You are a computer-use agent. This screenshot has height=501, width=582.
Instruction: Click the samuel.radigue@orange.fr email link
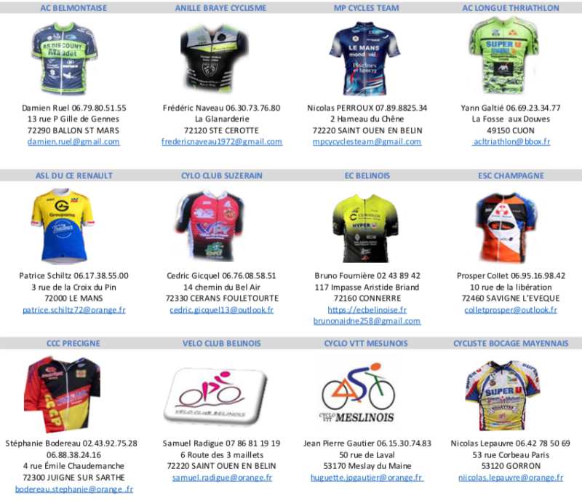coord(222,478)
